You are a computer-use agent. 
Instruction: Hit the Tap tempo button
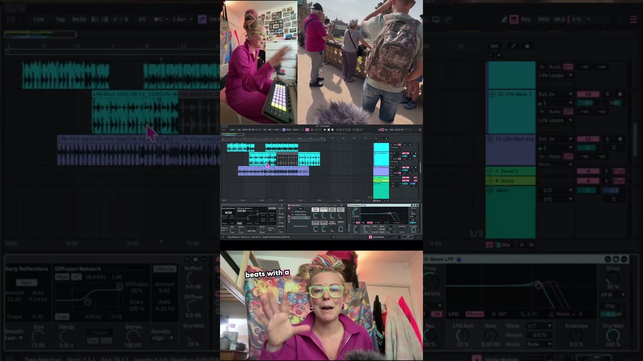tap(239, 130)
